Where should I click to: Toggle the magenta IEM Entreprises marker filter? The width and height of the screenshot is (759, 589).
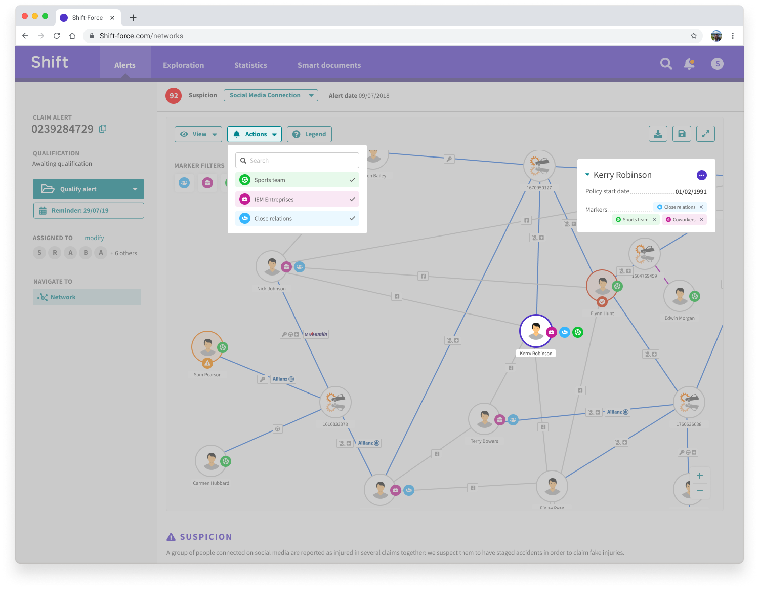207,183
